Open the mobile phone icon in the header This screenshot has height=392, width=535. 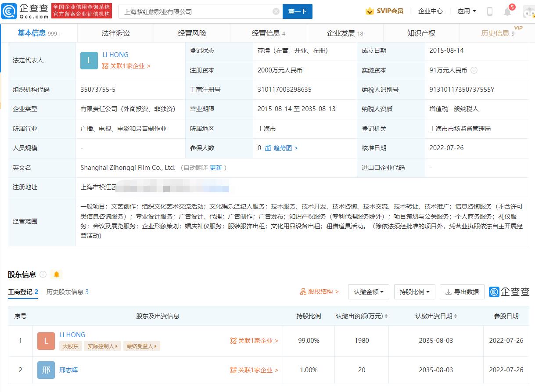tap(490, 11)
